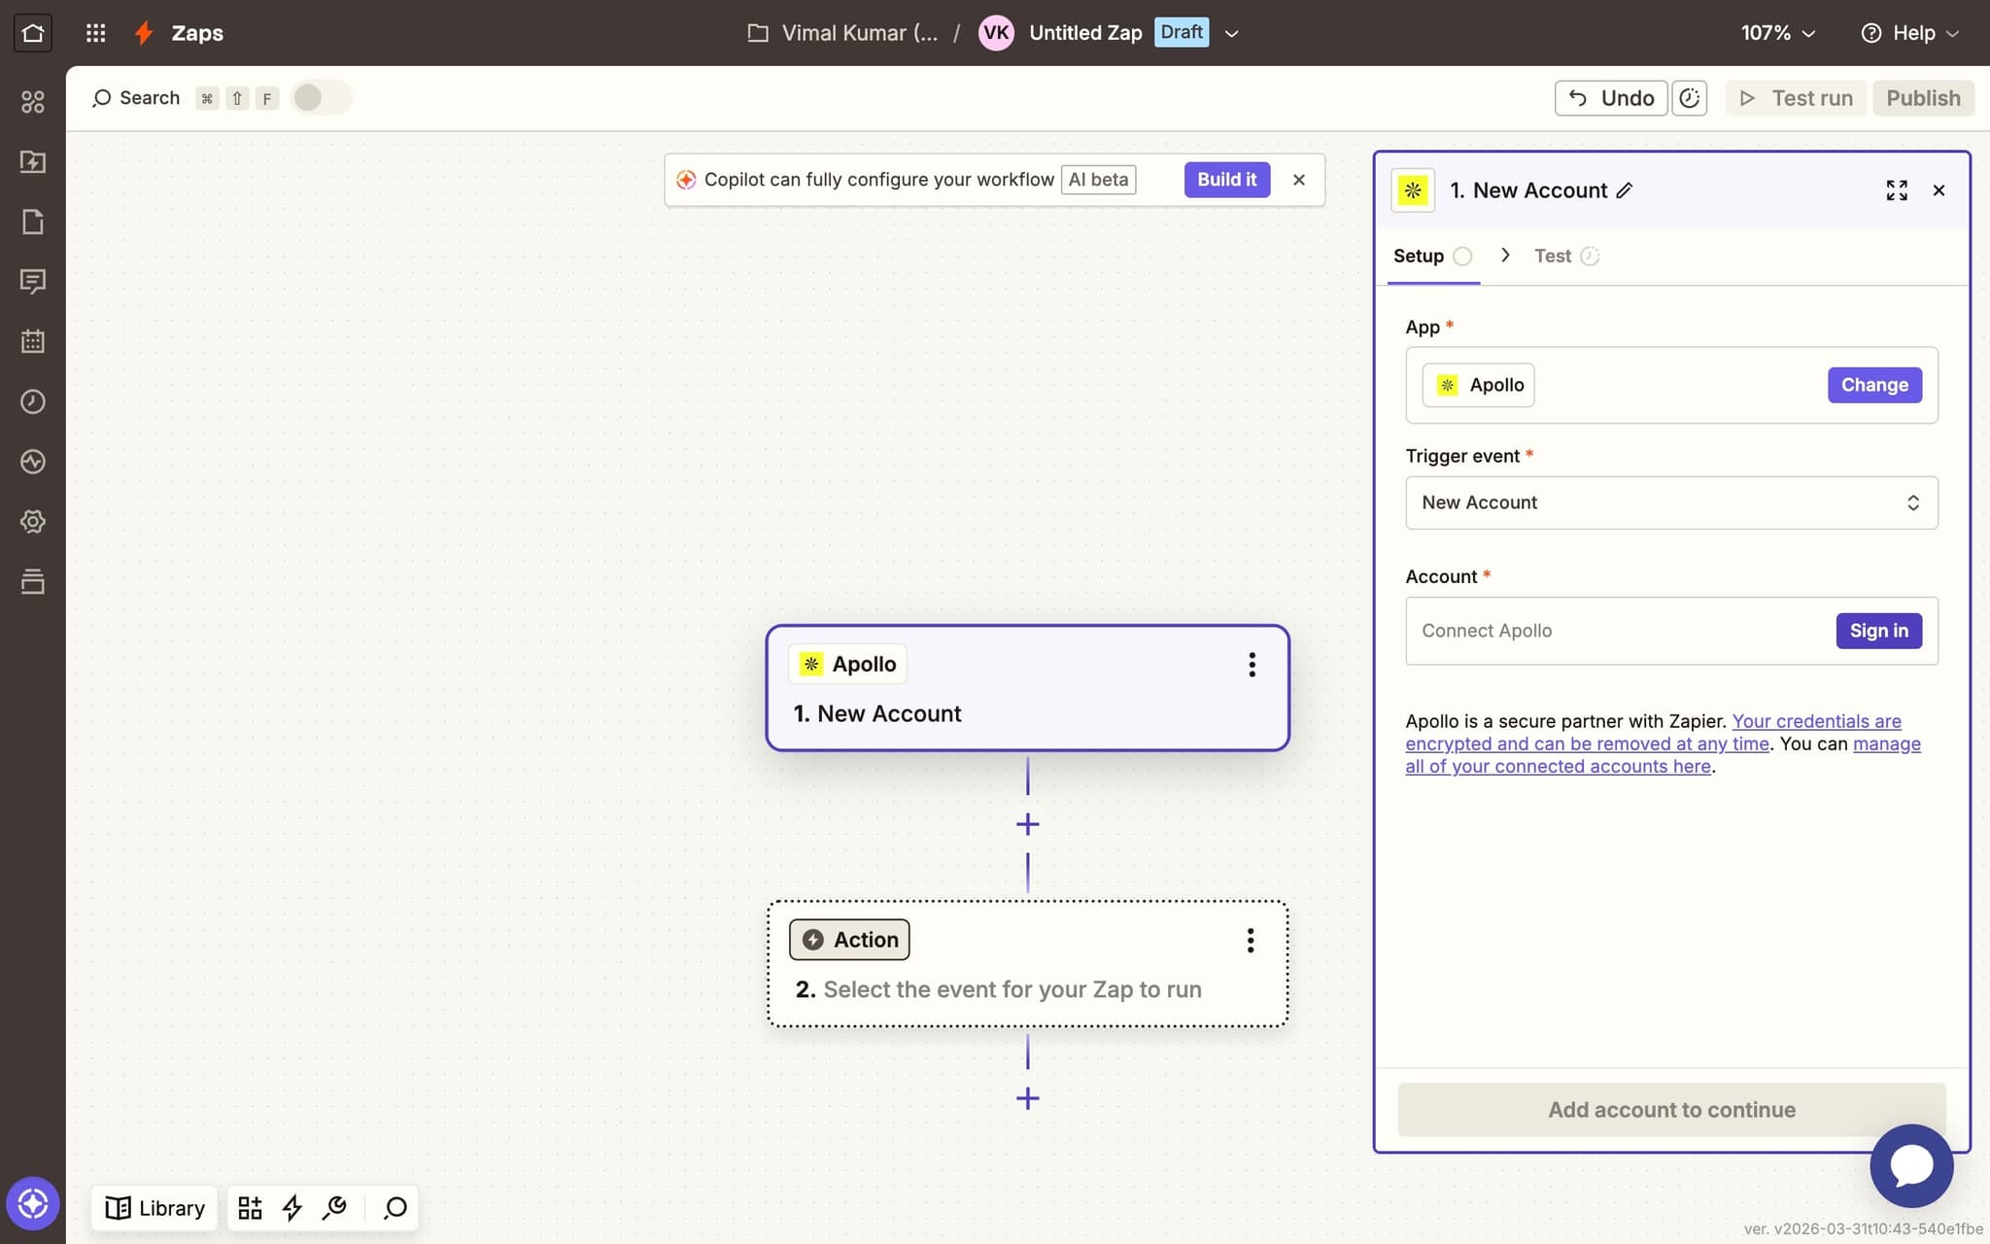
Task: Open the wrench troubleshoot tool at bottom
Action: click(x=335, y=1208)
